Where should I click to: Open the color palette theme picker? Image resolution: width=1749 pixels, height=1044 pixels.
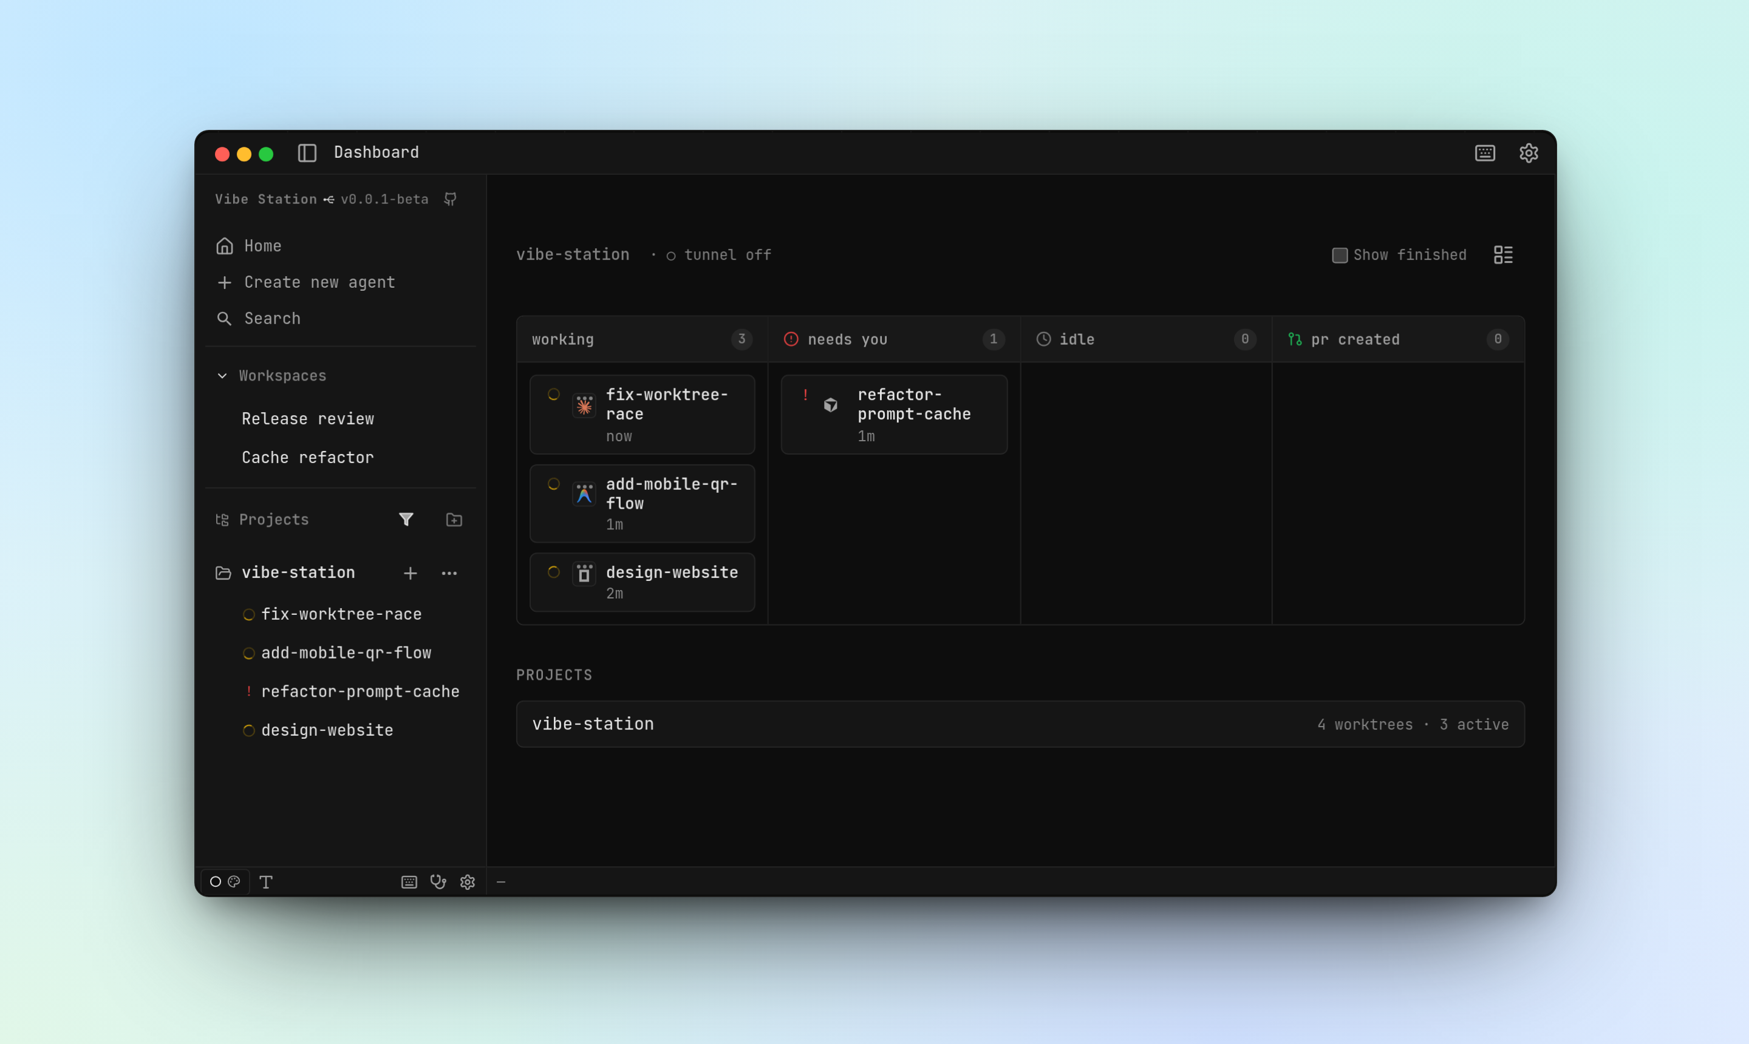click(x=234, y=881)
